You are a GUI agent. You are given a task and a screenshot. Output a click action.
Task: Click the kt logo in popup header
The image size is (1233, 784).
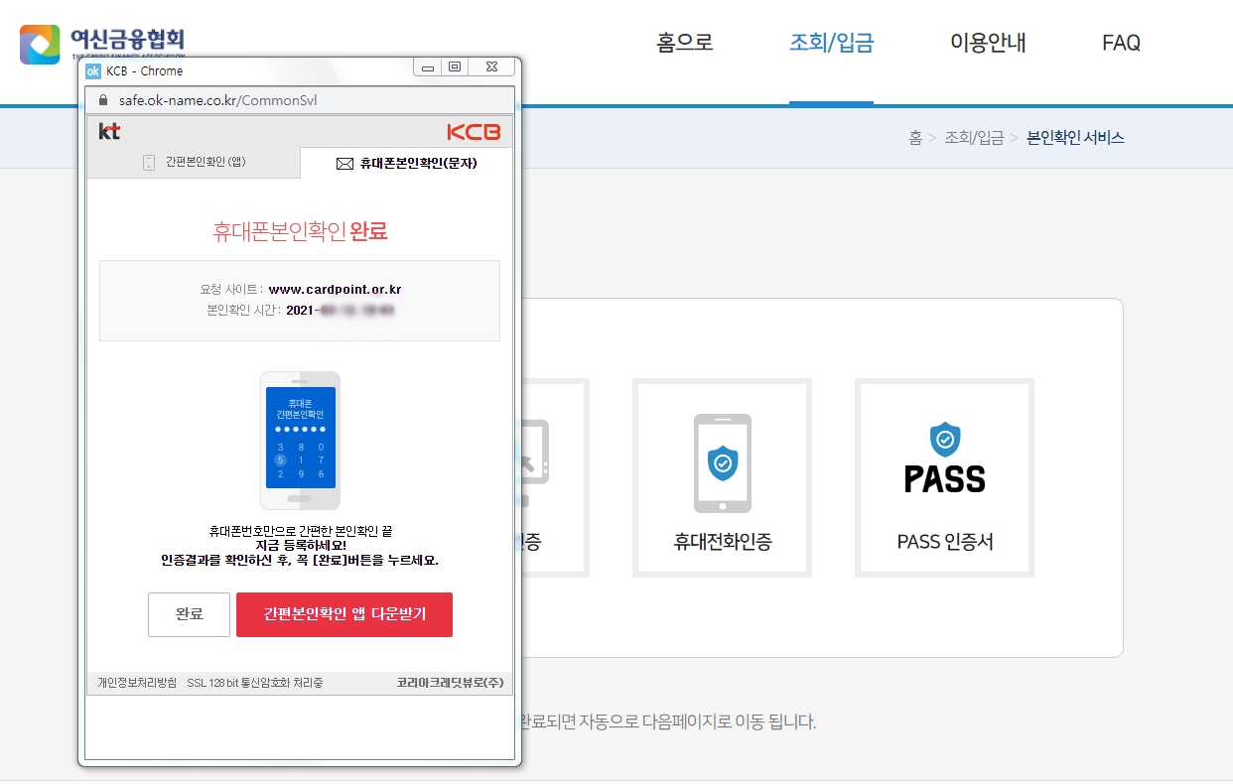[x=109, y=131]
